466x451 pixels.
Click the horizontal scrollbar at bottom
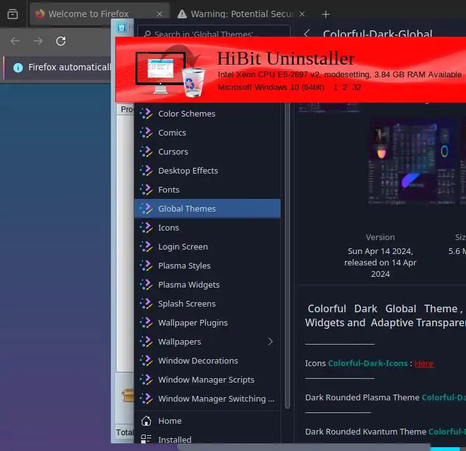[303, 447]
